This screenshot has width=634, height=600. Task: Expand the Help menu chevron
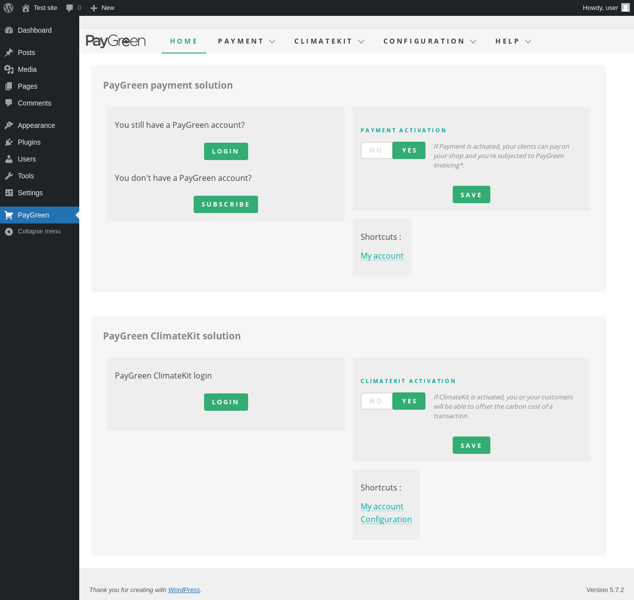(x=528, y=42)
